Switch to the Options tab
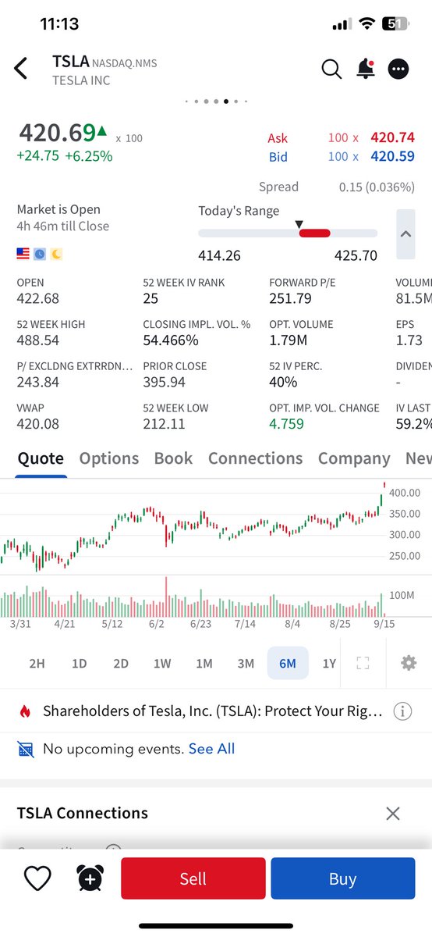Image resolution: width=432 pixels, height=937 pixels. click(x=109, y=458)
